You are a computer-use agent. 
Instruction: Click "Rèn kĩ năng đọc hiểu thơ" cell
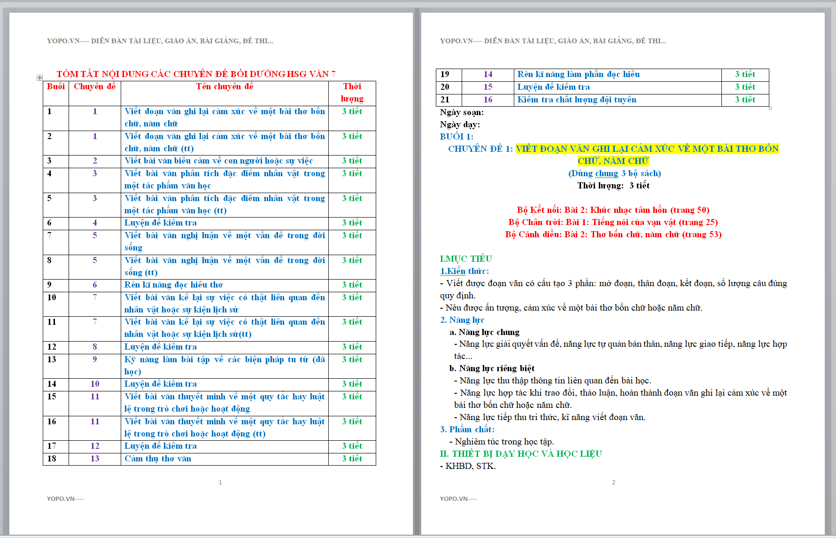click(173, 285)
